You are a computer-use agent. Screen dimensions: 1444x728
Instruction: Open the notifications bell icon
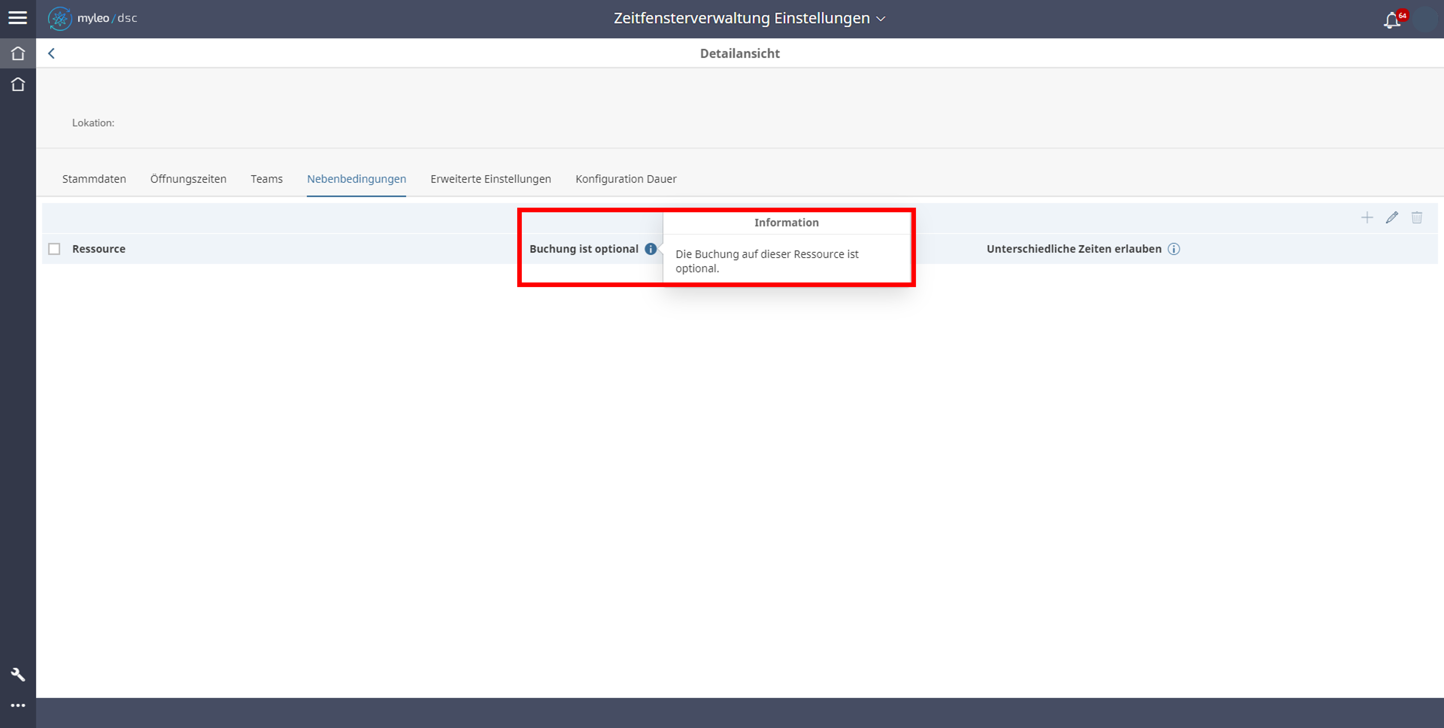pos(1391,21)
